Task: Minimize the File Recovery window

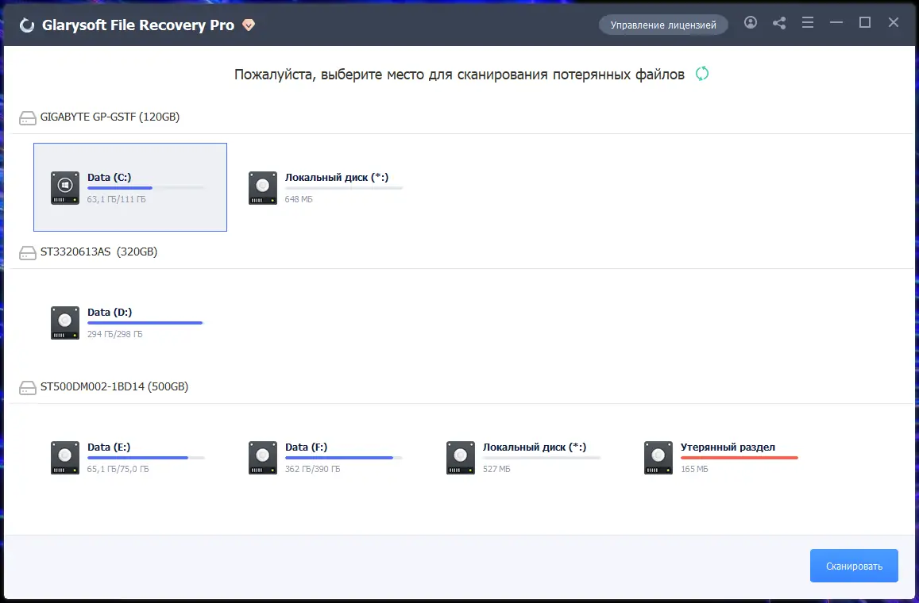Action: point(836,22)
